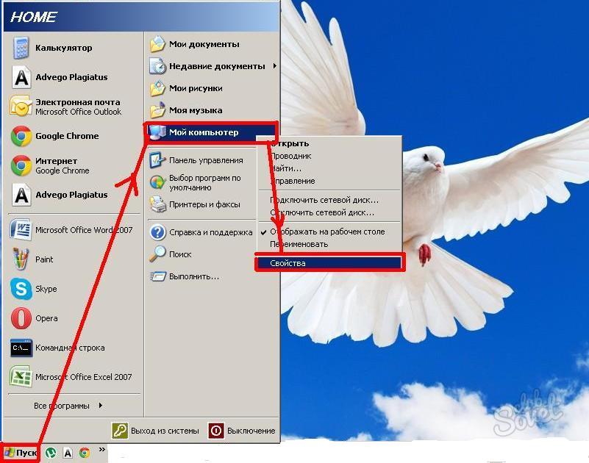589x463 pixels.
Task: Open the Opera browser icon
Action: [21, 319]
